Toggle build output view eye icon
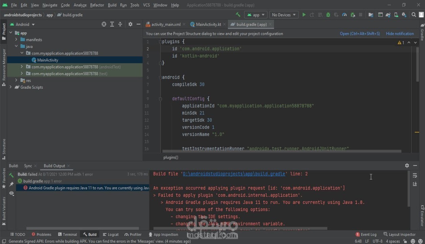 12,193
